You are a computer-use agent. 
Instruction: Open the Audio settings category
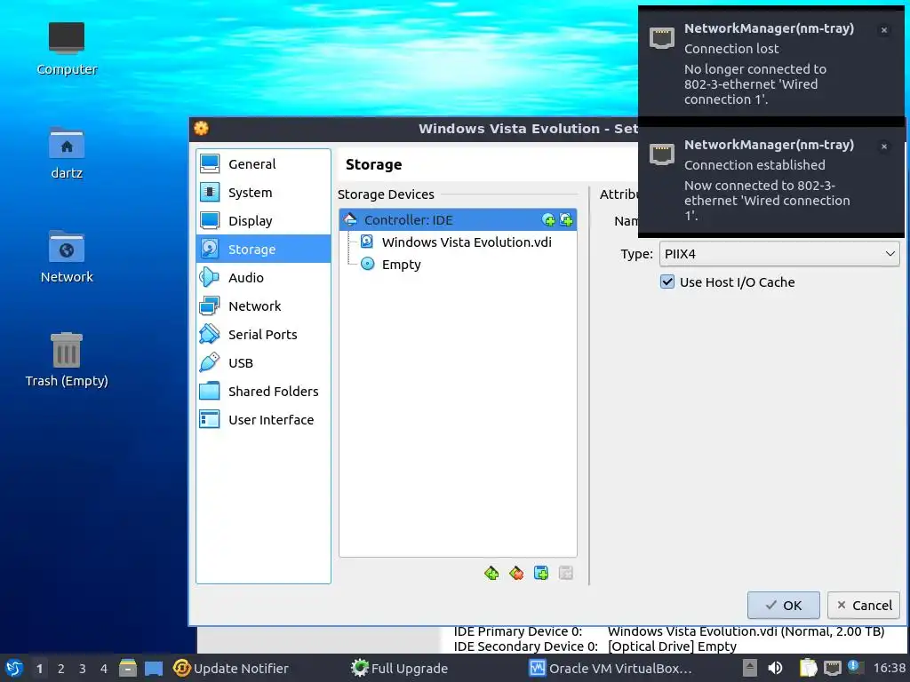pyautogui.click(x=263, y=278)
